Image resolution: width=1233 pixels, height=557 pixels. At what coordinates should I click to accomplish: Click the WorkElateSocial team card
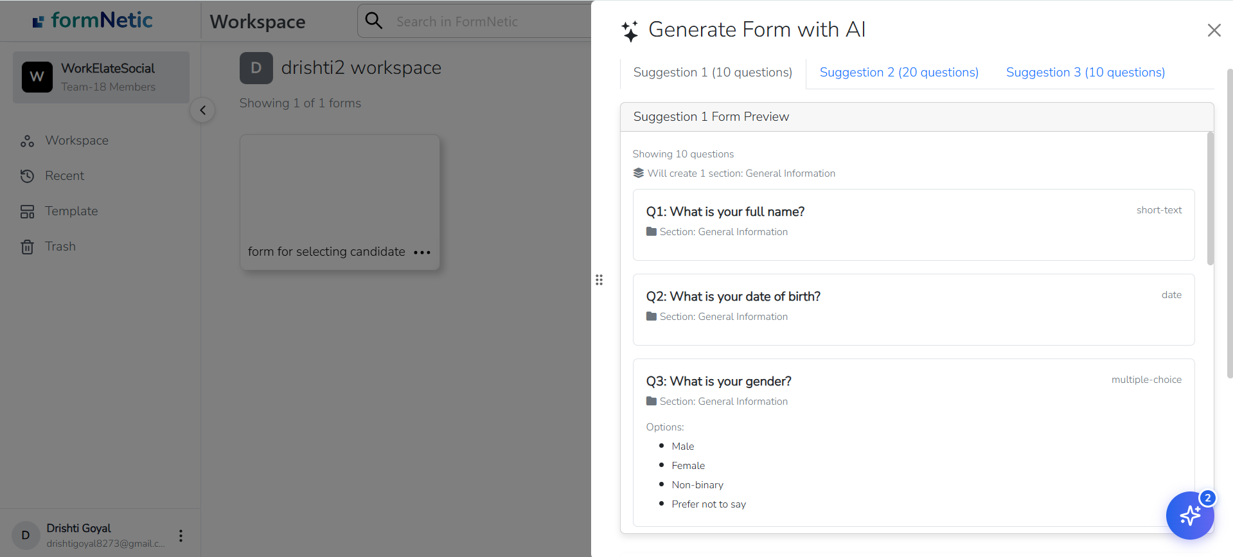(x=101, y=77)
